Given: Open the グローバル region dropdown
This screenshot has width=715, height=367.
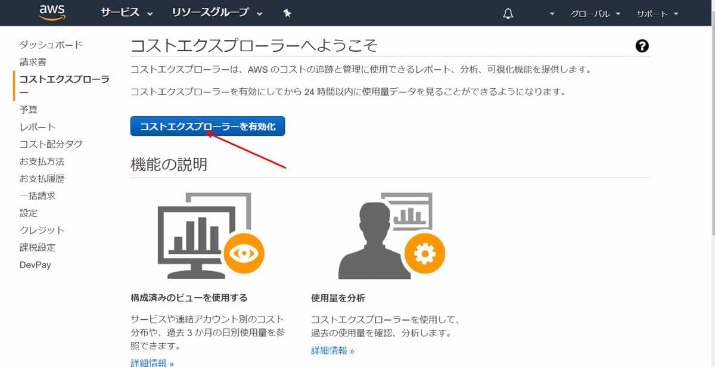Looking at the screenshot, I should (x=594, y=12).
